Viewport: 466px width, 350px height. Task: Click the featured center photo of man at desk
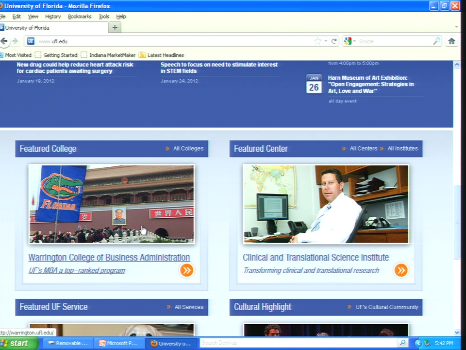[326, 204]
